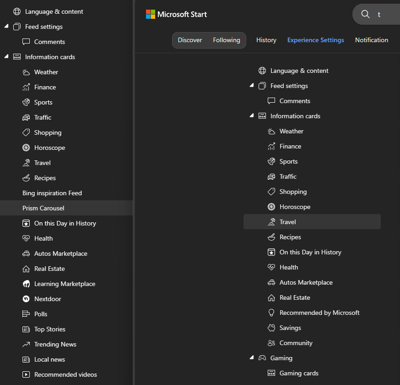Select the Prism Carousel entry

66,208
